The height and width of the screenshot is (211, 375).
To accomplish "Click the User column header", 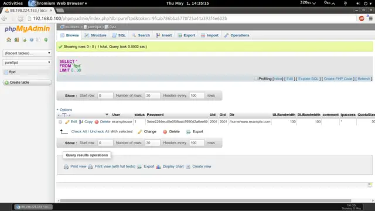I will coord(116,115).
